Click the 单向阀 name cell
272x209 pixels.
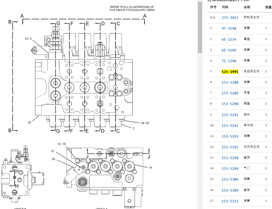pyautogui.click(x=248, y=125)
